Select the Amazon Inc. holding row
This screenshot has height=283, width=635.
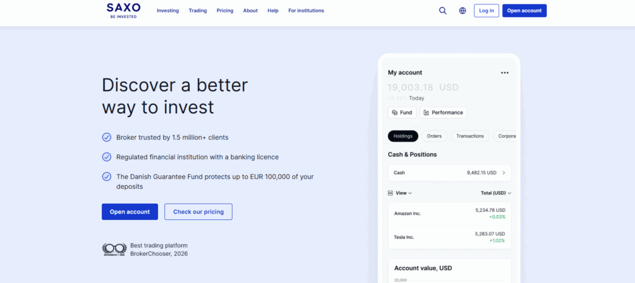click(x=450, y=213)
